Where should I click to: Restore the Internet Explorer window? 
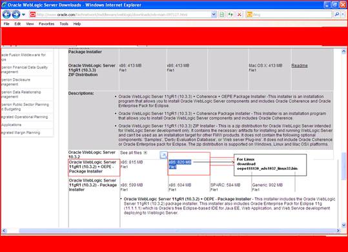coord(335,5)
